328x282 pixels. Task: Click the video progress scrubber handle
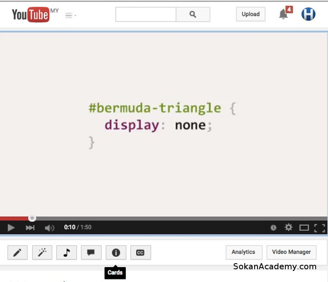[x=32, y=218]
